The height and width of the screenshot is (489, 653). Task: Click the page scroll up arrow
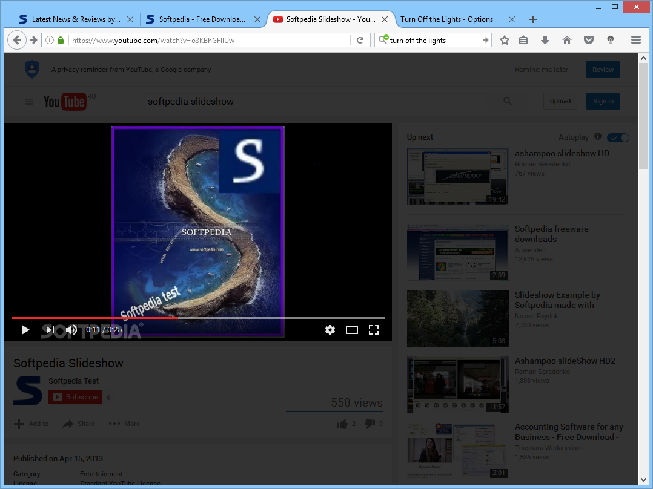643,58
